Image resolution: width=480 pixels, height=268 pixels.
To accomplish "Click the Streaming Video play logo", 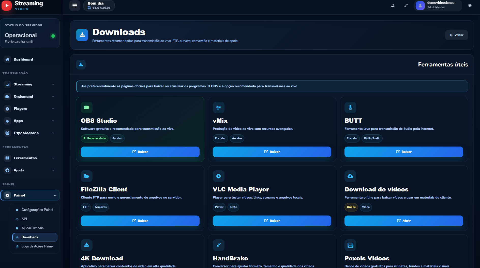I will [x=7, y=6].
